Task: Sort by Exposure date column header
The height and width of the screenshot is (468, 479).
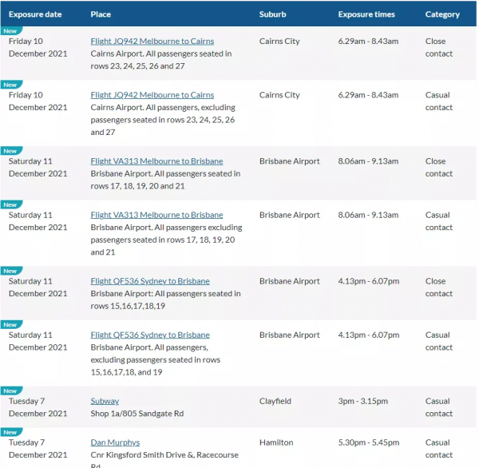Action: (36, 14)
